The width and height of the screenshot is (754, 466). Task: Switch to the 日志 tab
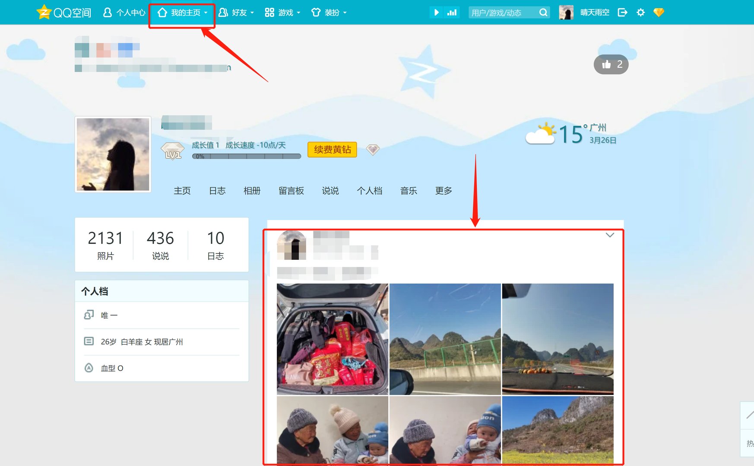tap(217, 191)
